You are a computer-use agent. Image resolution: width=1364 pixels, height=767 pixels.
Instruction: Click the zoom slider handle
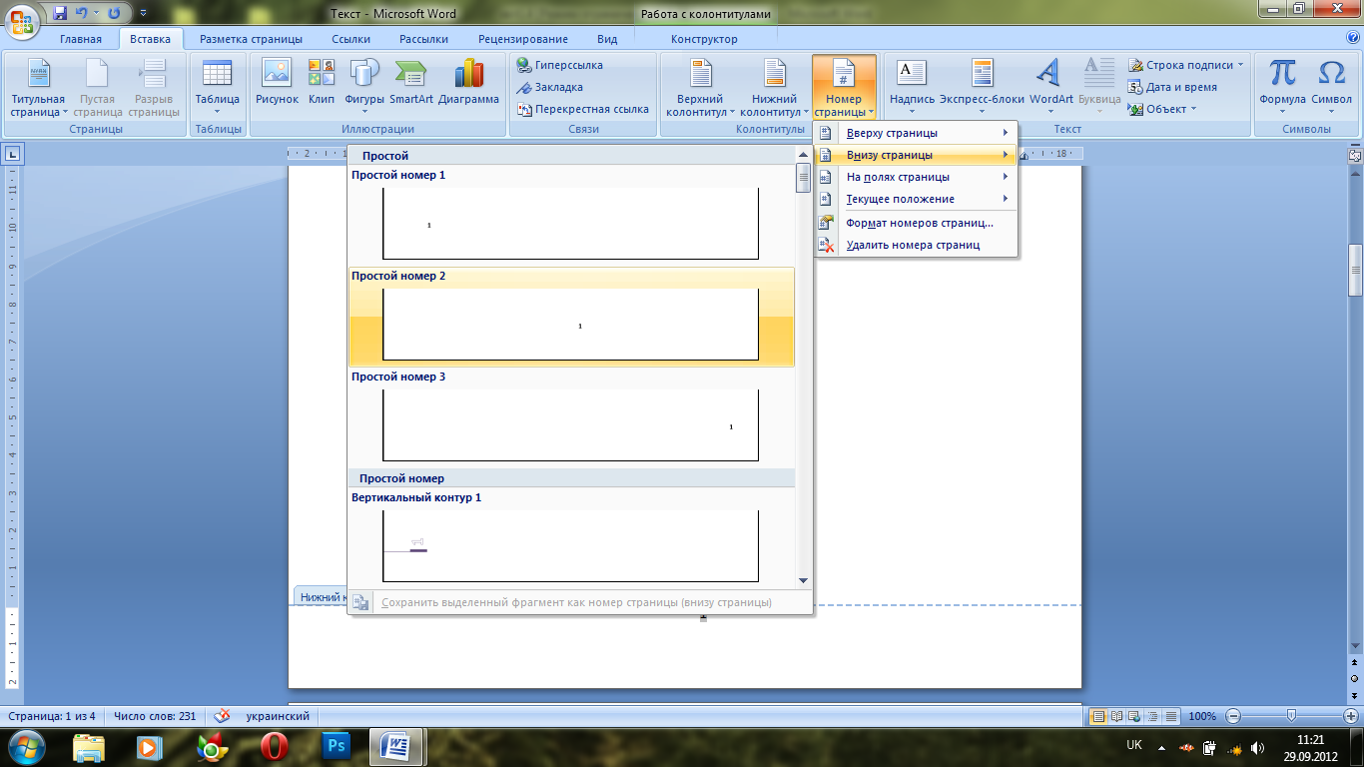[1292, 716]
